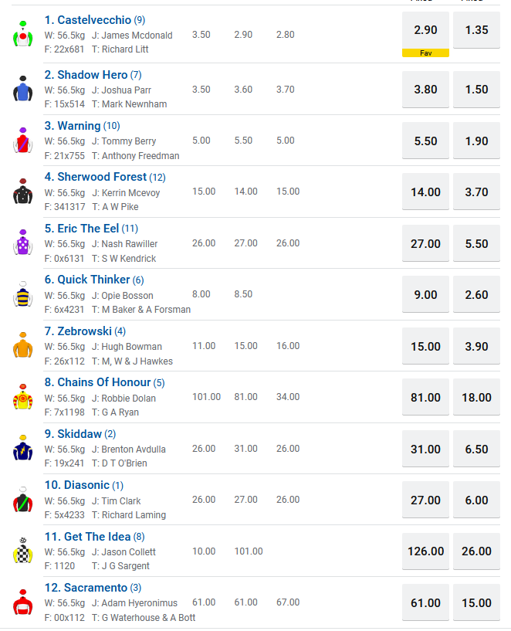Click Castelvecchio's jockey silks icon

22,36
